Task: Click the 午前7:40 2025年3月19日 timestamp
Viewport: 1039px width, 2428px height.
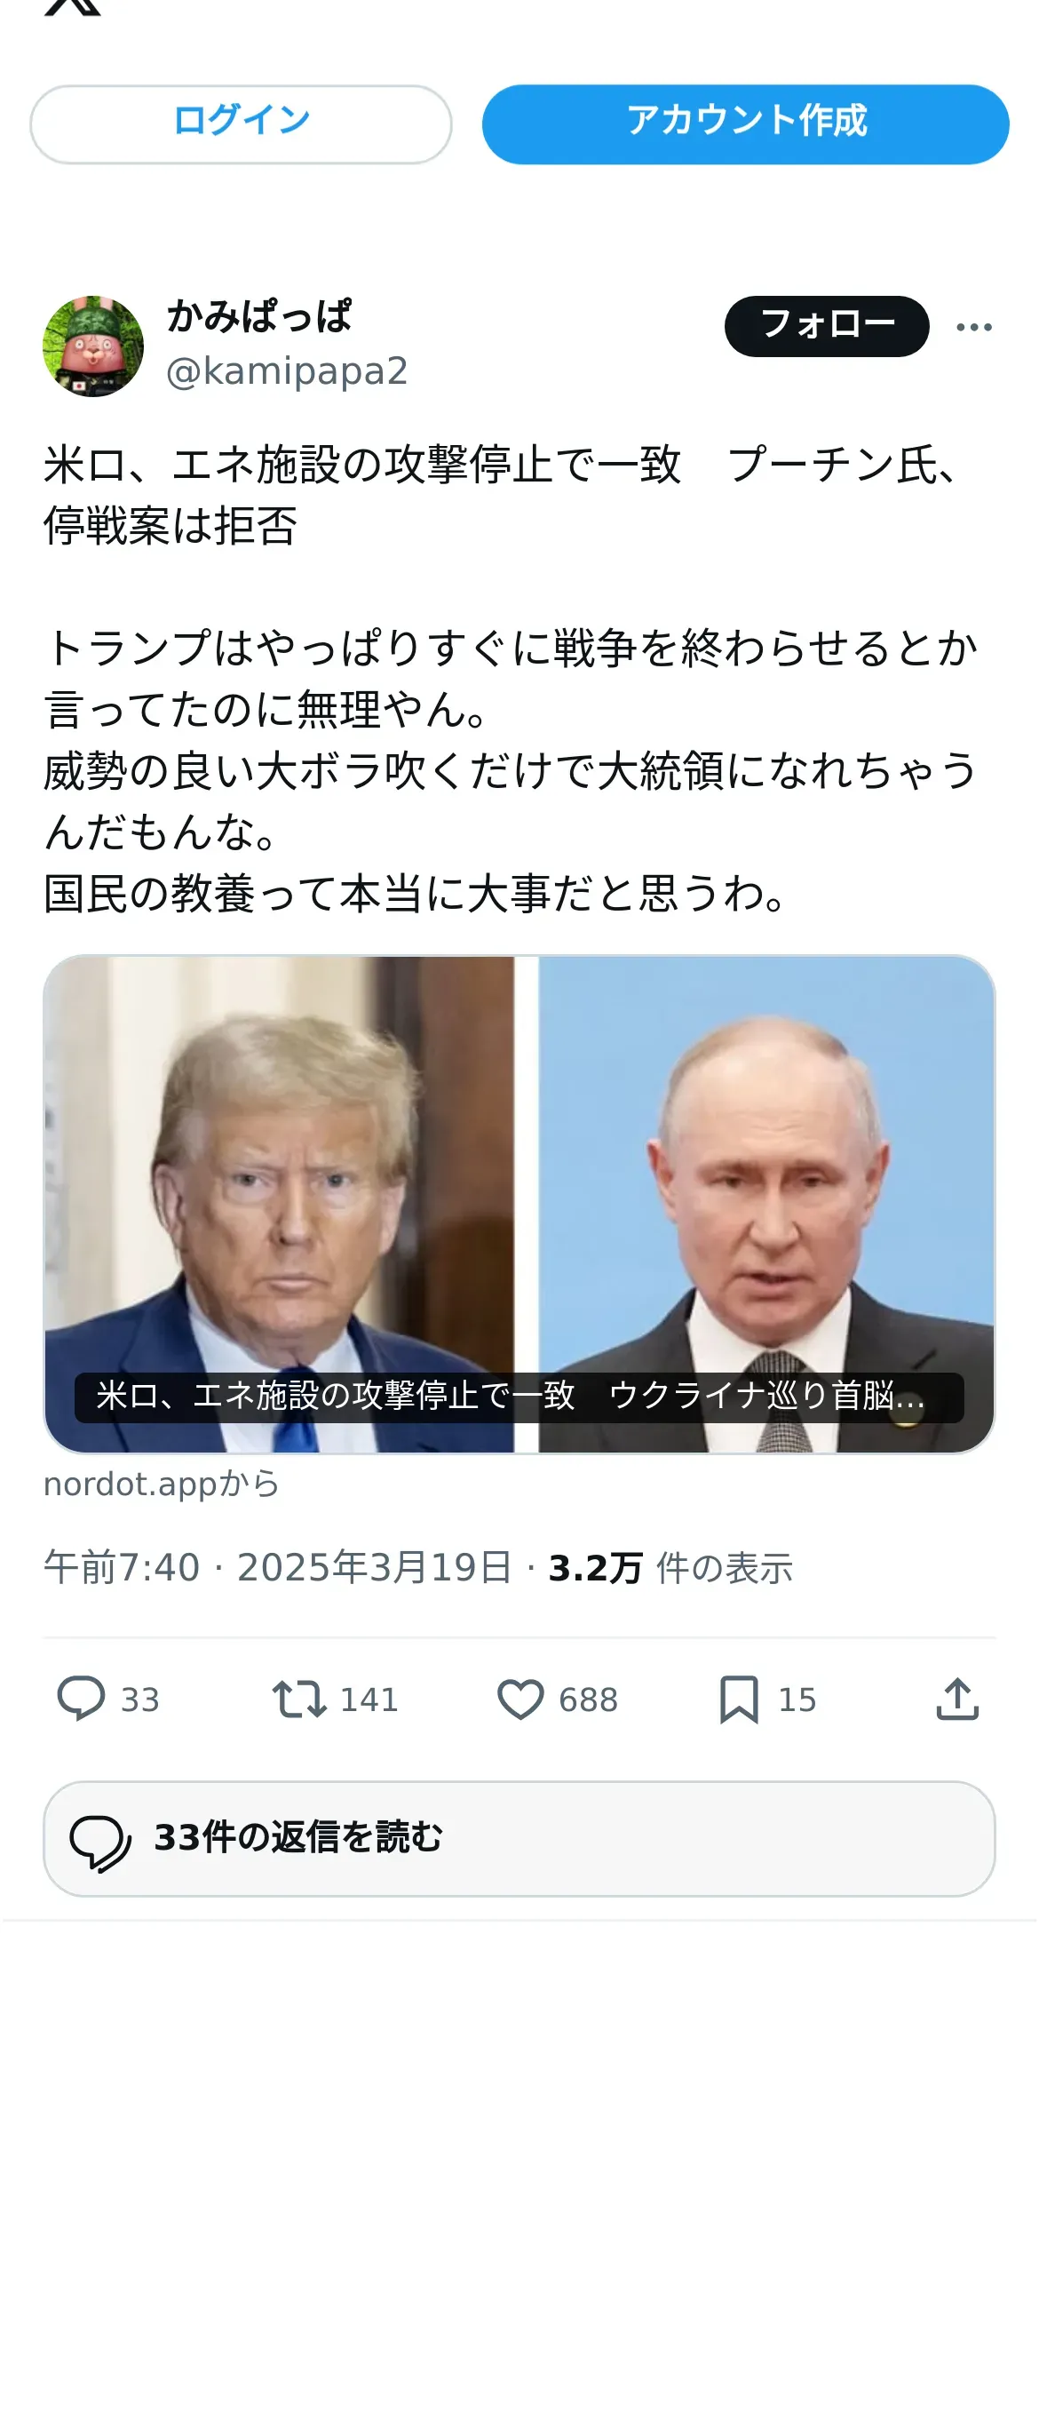Action: point(278,1567)
